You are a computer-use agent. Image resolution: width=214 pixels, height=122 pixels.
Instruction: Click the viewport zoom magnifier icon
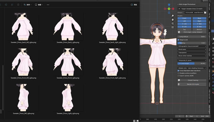pyautogui.click(x=173, y=16)
